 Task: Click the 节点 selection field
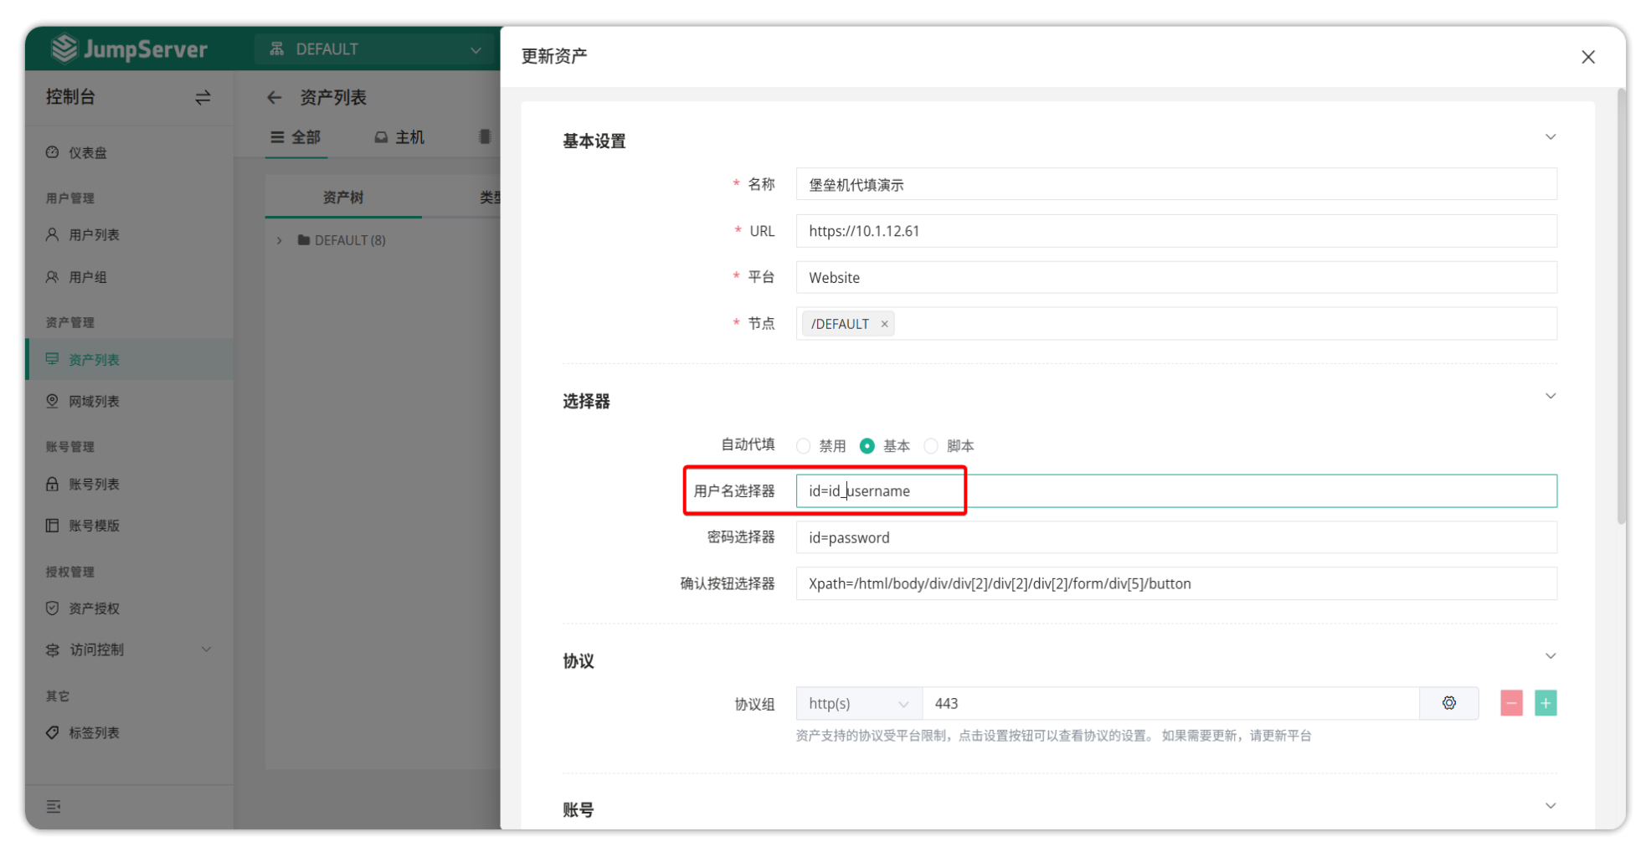pyautogui.click(x=1176, y=324)
